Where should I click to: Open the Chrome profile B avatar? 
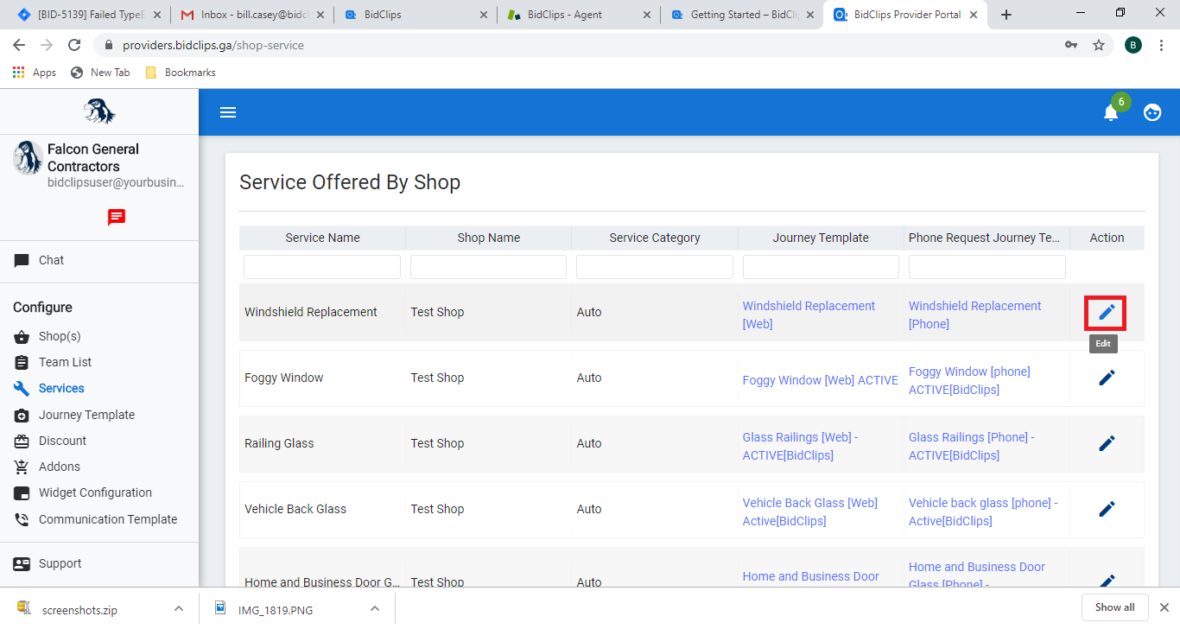click(1133, 45)
